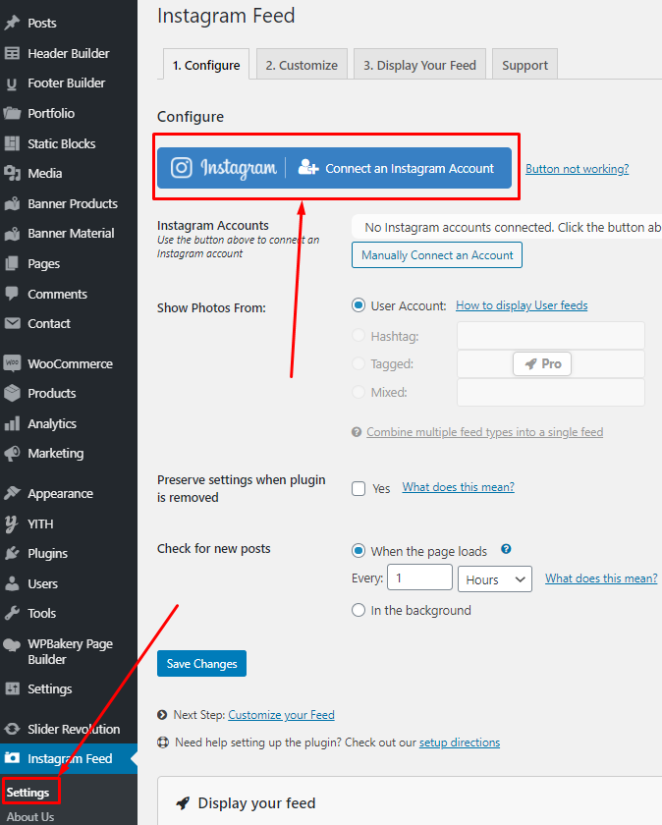Open the 3. Display Your Feed tab
This screenshot has width=662, height=825.
click(419, 65)
